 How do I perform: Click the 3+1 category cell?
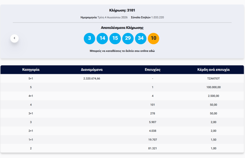(31, 113)
